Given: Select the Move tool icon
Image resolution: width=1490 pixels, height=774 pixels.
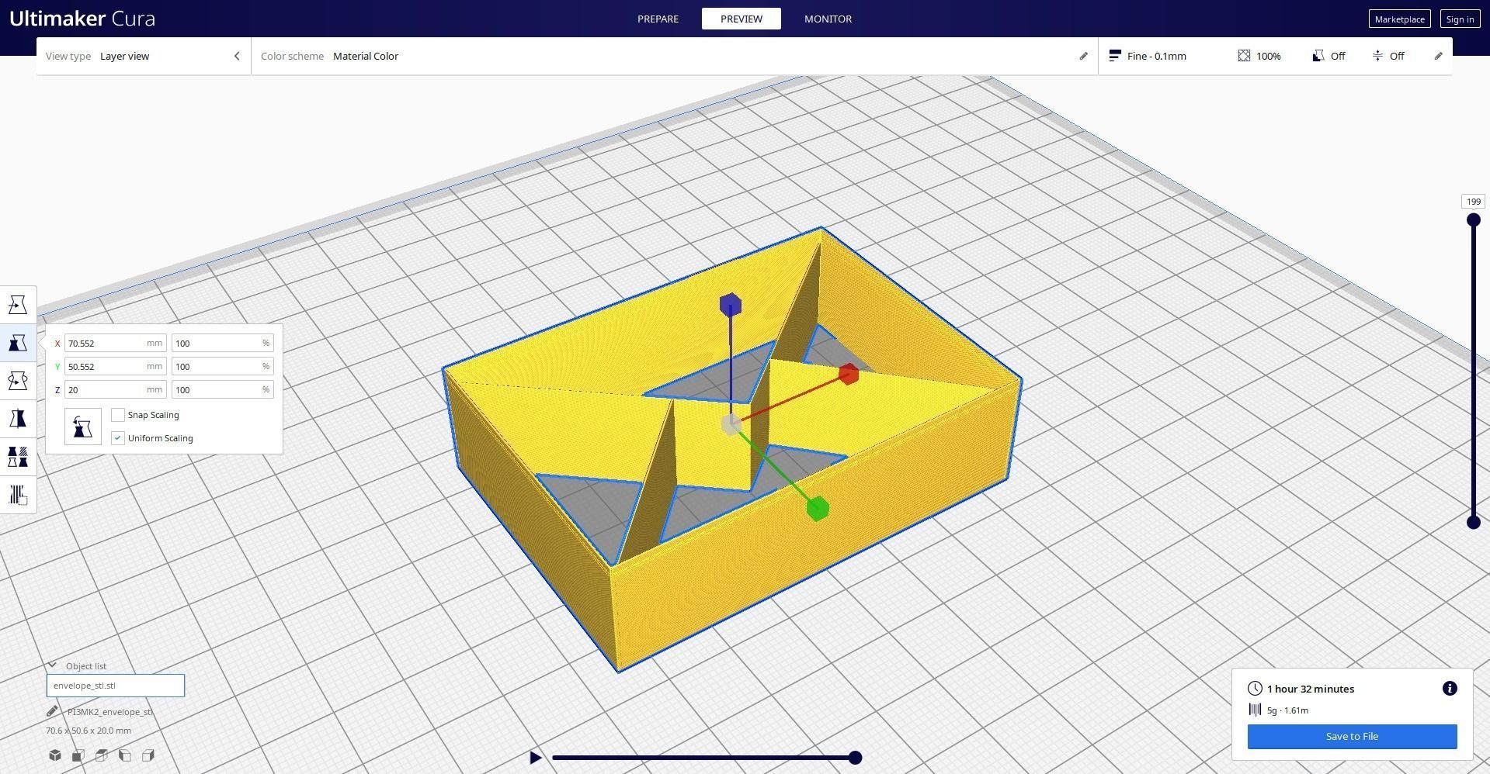Looking at the screenshot, I should click(x=18, y=305).
